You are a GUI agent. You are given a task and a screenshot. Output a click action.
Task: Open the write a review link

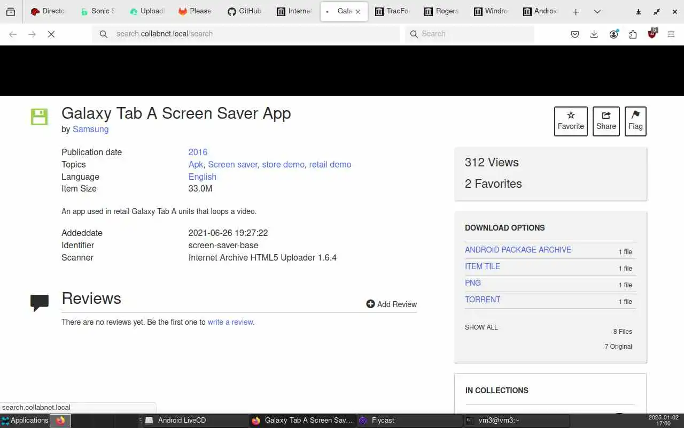point(230,322)
